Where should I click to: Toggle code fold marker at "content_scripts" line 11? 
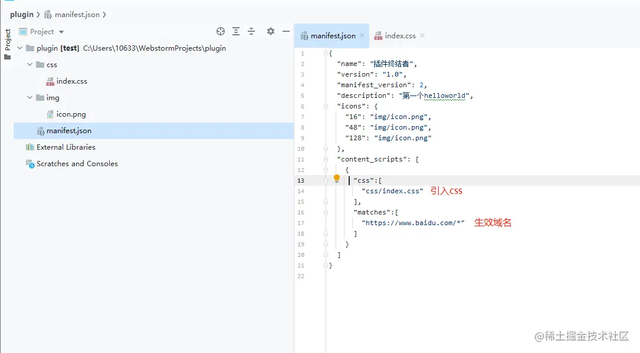326,159
